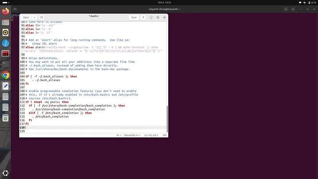318x179 pixels.
Task: Open the Files app in the dock
Action: pos(5,22)
